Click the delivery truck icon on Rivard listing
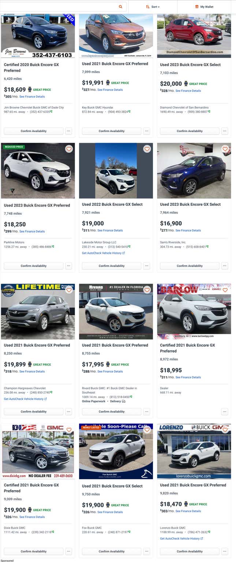This screenshot has height=562, width=236. coord(124,401)
